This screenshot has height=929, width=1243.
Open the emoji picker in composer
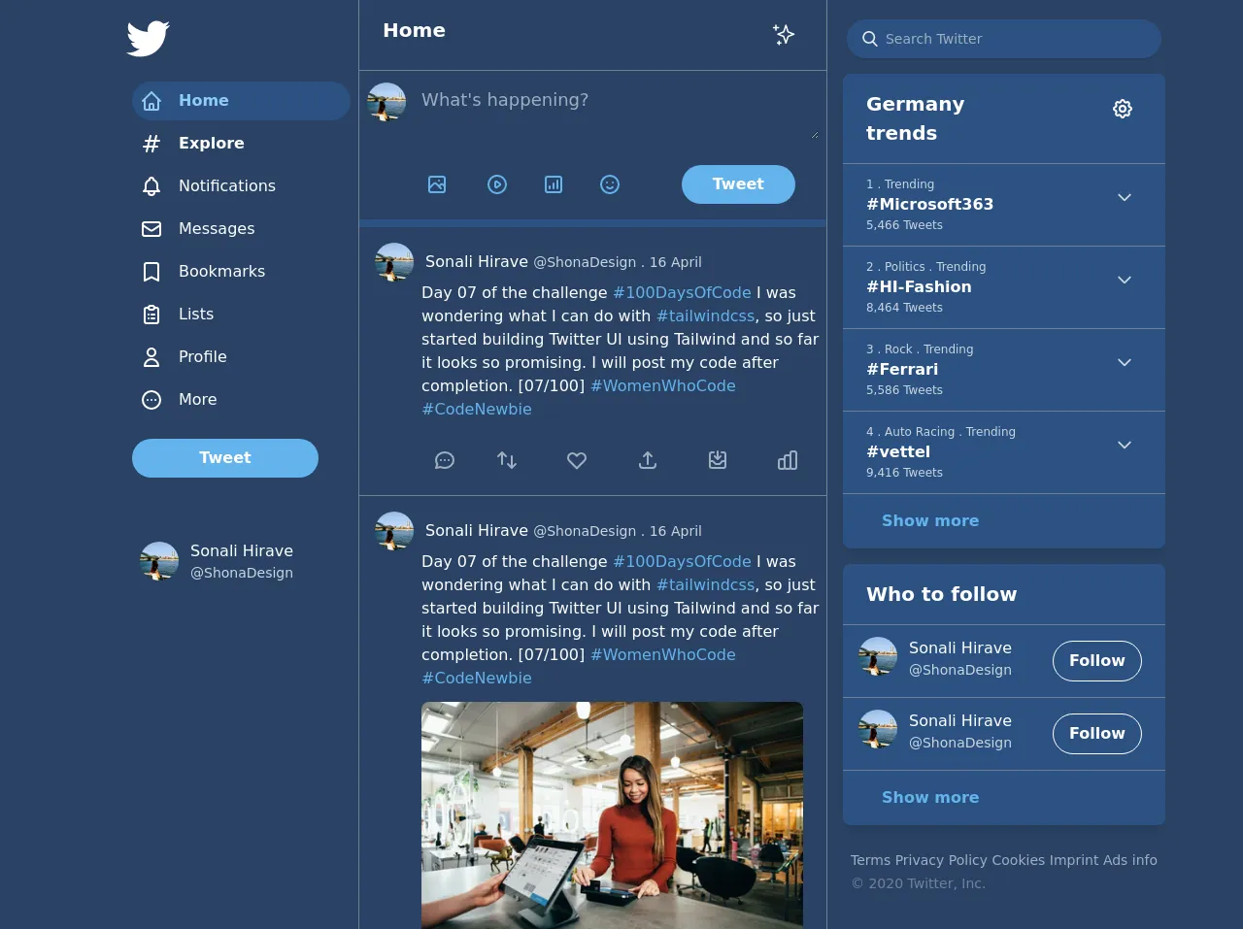point(610,184)
